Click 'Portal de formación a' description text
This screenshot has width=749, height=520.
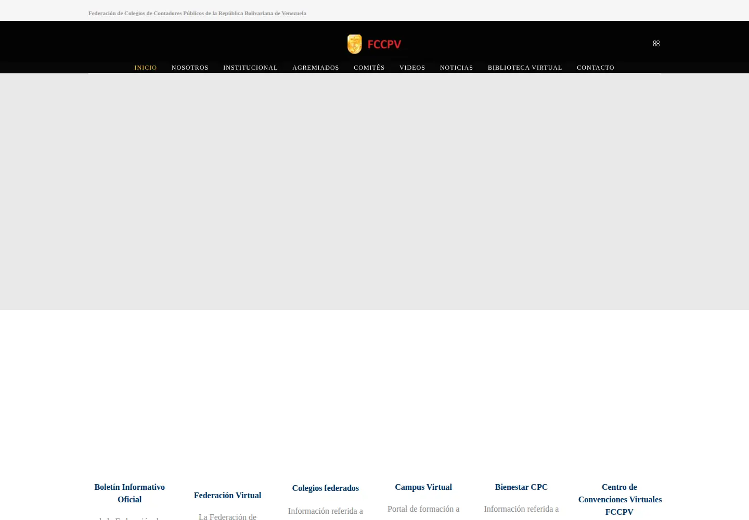[423, 509]
